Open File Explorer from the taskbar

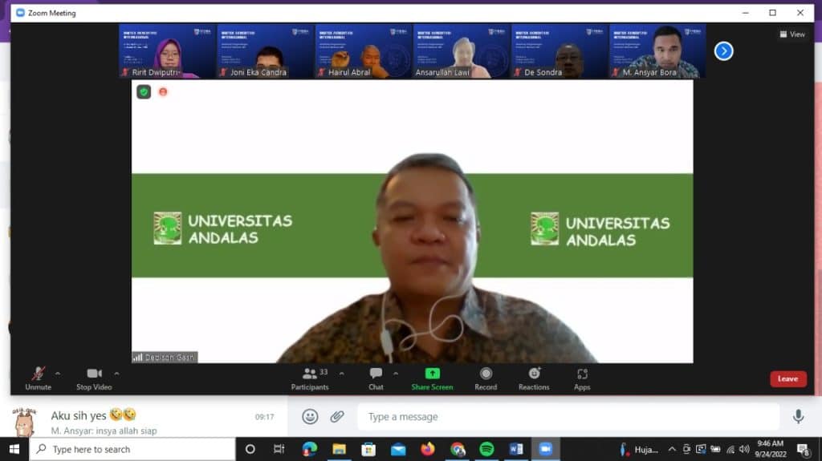pos(340,450)
